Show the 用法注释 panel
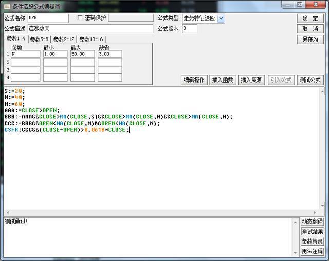The height and width of the screenshot is (261, 329). [x=313, y=251]
